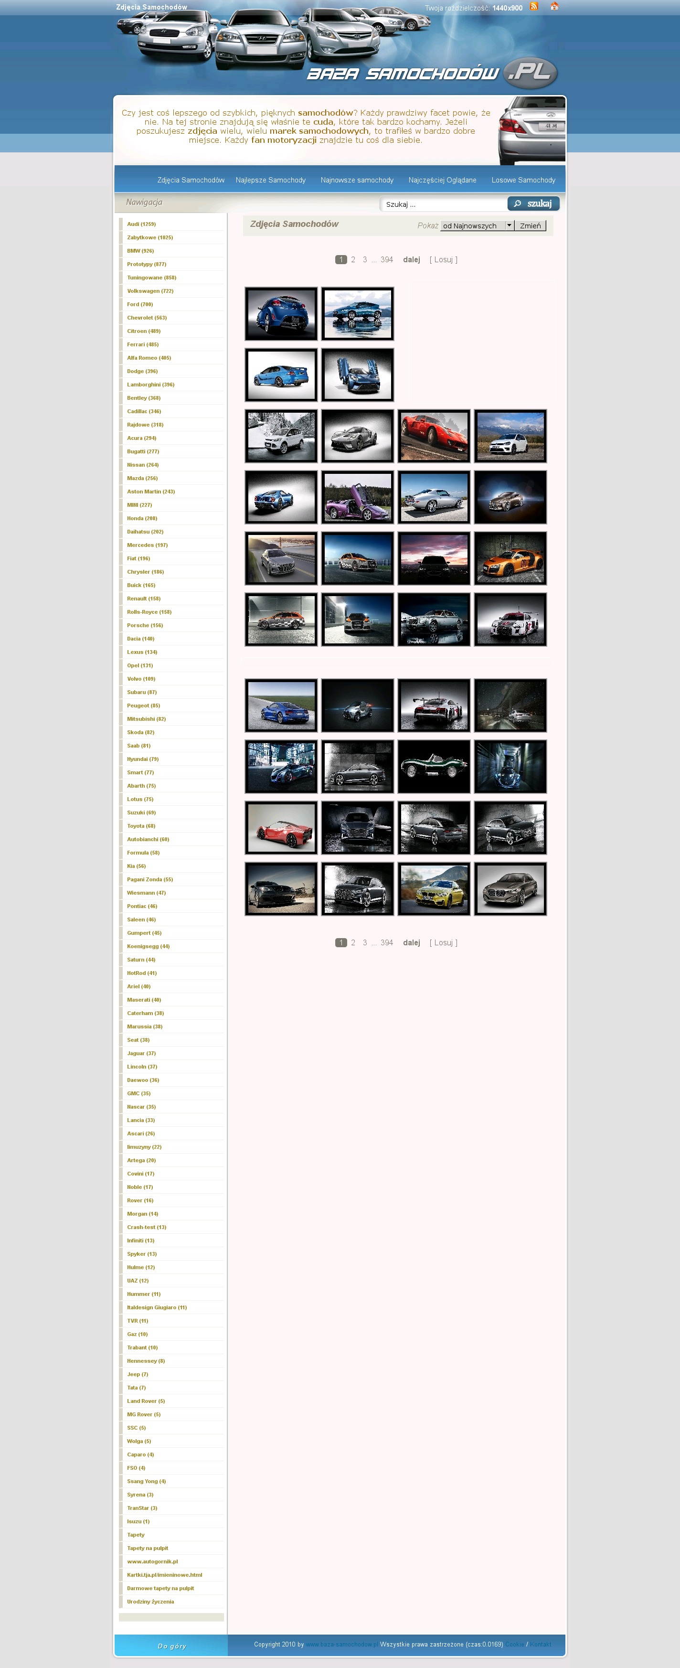Viewport: 680px width, 1668px height.
Task: Go to Najczęściej Oglądane section
Action: (x=442, y=180)
